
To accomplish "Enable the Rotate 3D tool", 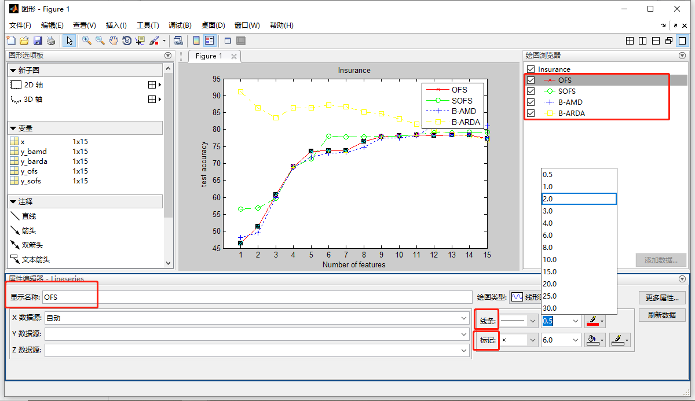I will point(127,41).
